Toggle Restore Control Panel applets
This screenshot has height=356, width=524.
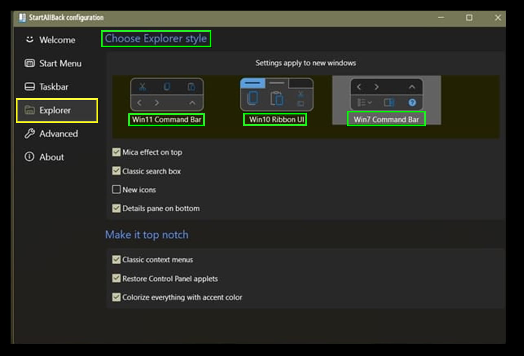coord(116,279)
